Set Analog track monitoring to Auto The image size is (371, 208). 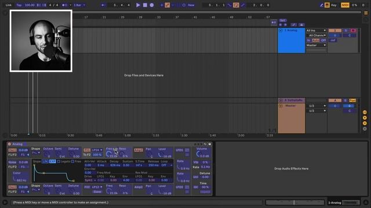click(x=315, y=40)
